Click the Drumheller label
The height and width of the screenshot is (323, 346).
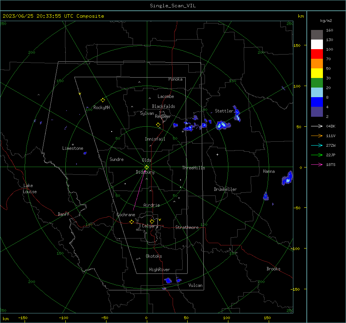click(x=225, y=189)
